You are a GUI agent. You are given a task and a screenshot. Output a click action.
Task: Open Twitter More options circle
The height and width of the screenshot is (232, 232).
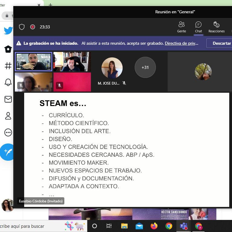click(x=8, y=132)
